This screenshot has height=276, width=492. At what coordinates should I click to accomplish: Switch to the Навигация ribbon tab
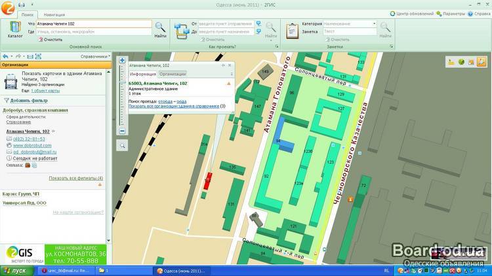pos(54,14)
